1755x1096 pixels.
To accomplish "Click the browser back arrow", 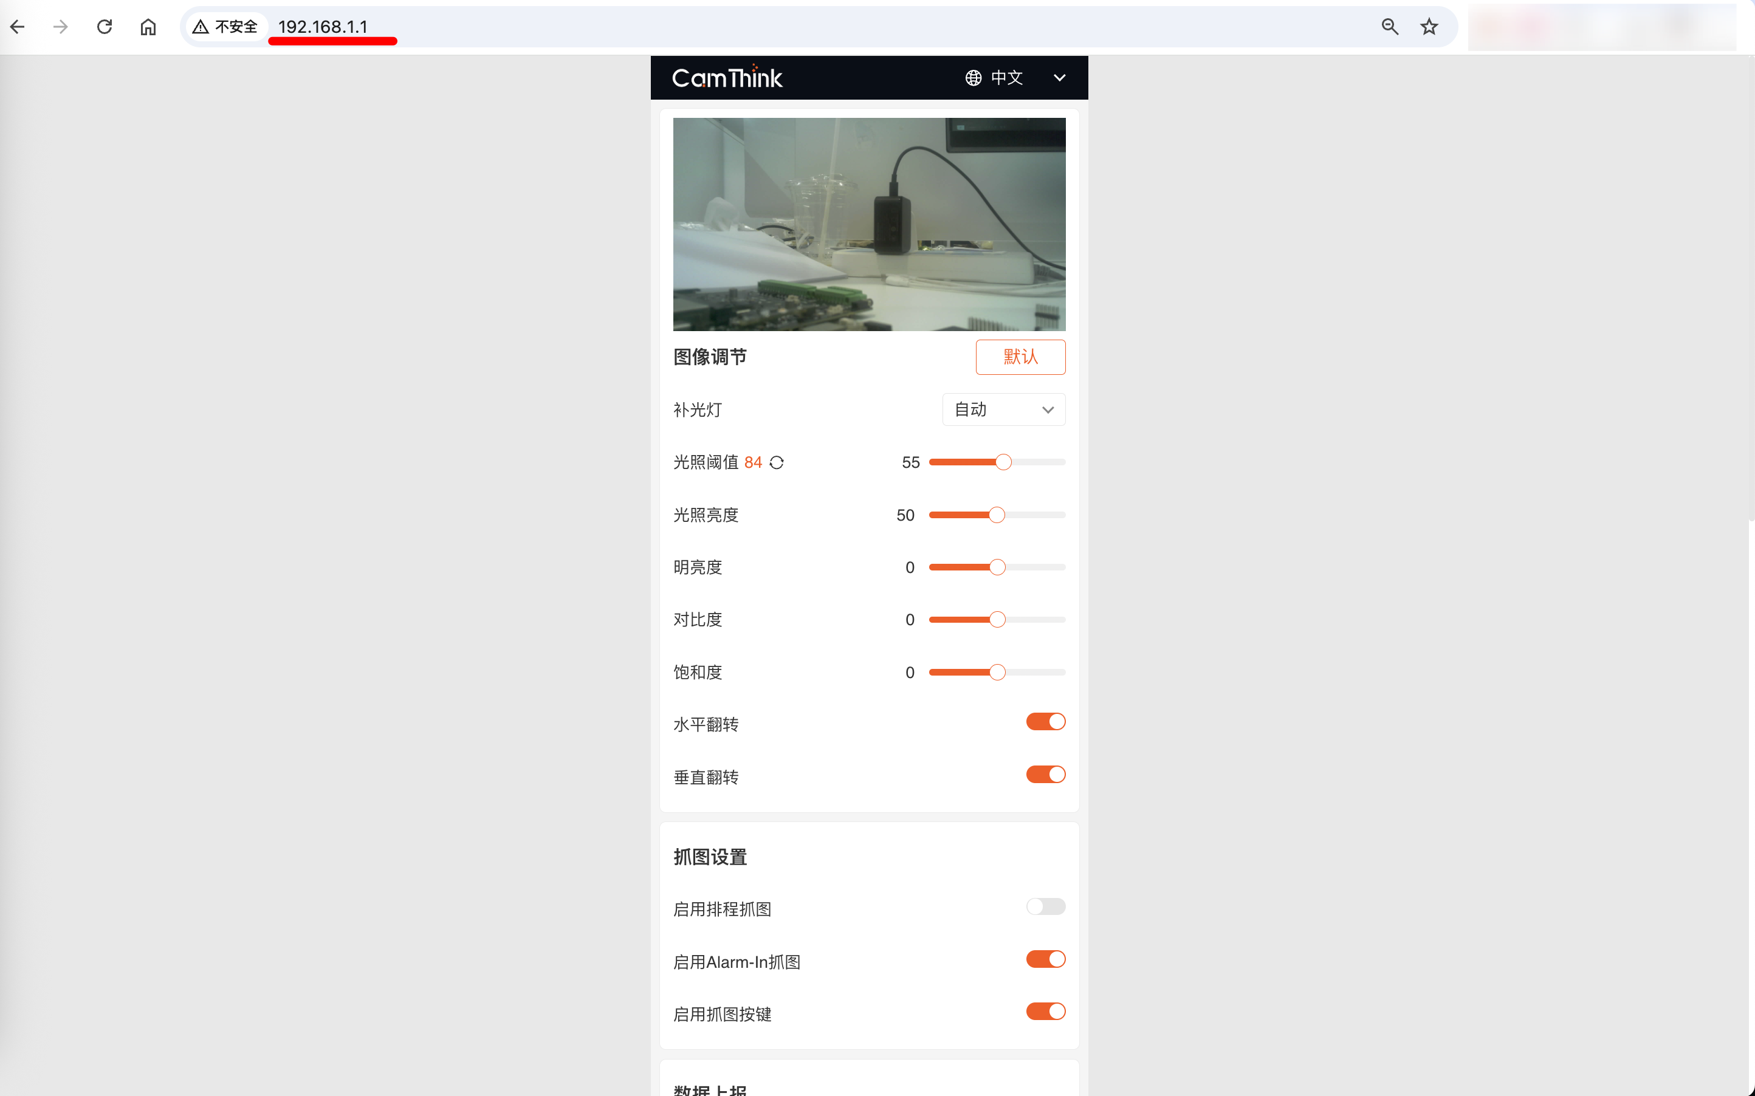I will point(18,27).
